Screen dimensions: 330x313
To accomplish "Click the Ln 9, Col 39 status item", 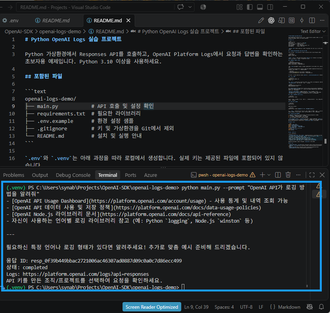I will coord(197,307).
